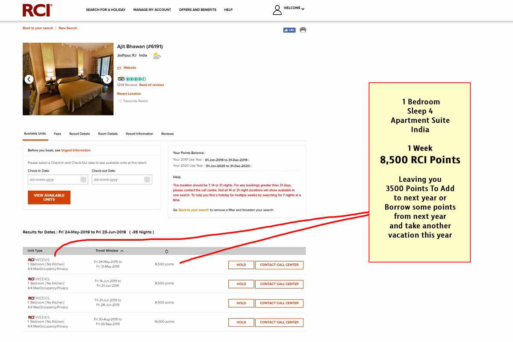Sort results by Travel Window arrow
The width and height of the screenshot is (513, 342).
(x=122, y=251)
